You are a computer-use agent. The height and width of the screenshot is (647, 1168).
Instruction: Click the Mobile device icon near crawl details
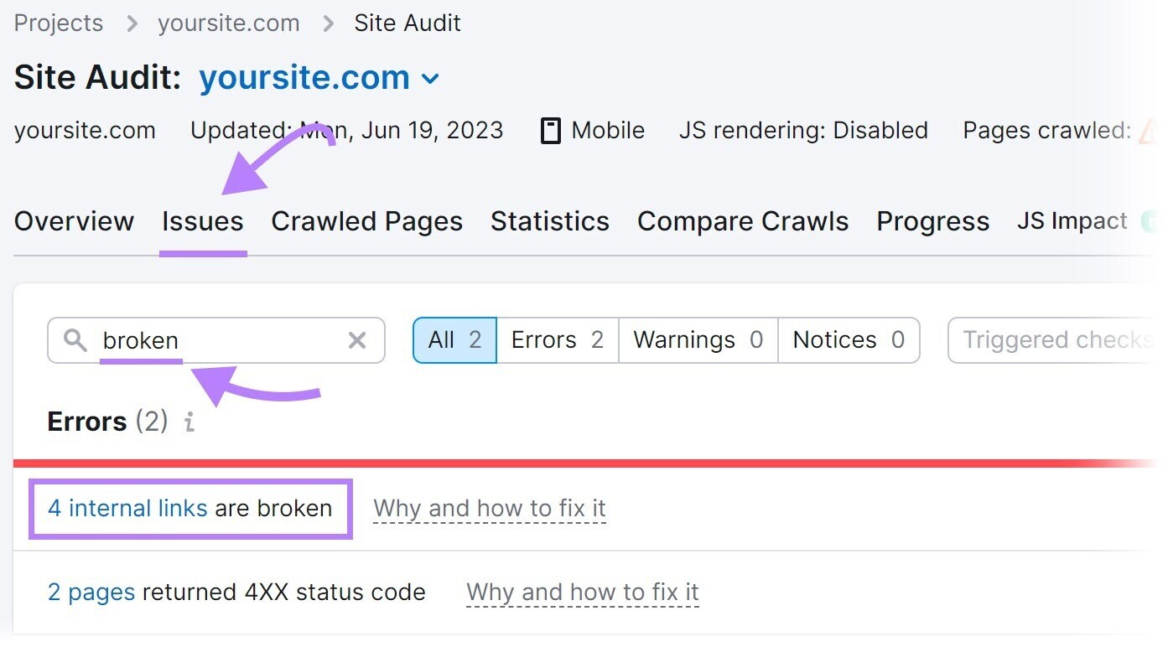[x=550, y=131]
